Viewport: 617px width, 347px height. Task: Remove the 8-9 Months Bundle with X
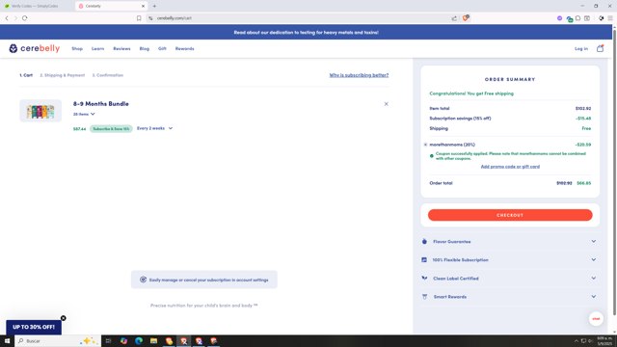386,104
